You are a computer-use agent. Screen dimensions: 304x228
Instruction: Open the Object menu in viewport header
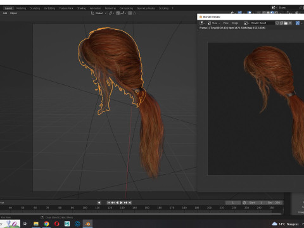(13, 13)
